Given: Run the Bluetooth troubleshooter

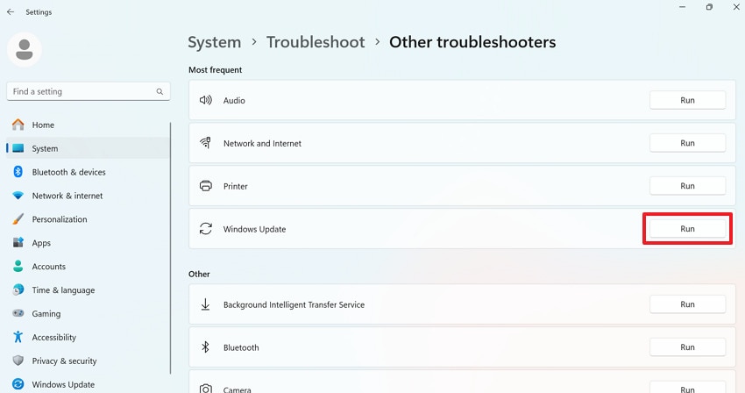Looking at the screenshot, I should (687, 347).
